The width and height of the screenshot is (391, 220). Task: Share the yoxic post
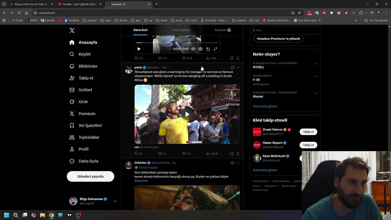(238, 153)
